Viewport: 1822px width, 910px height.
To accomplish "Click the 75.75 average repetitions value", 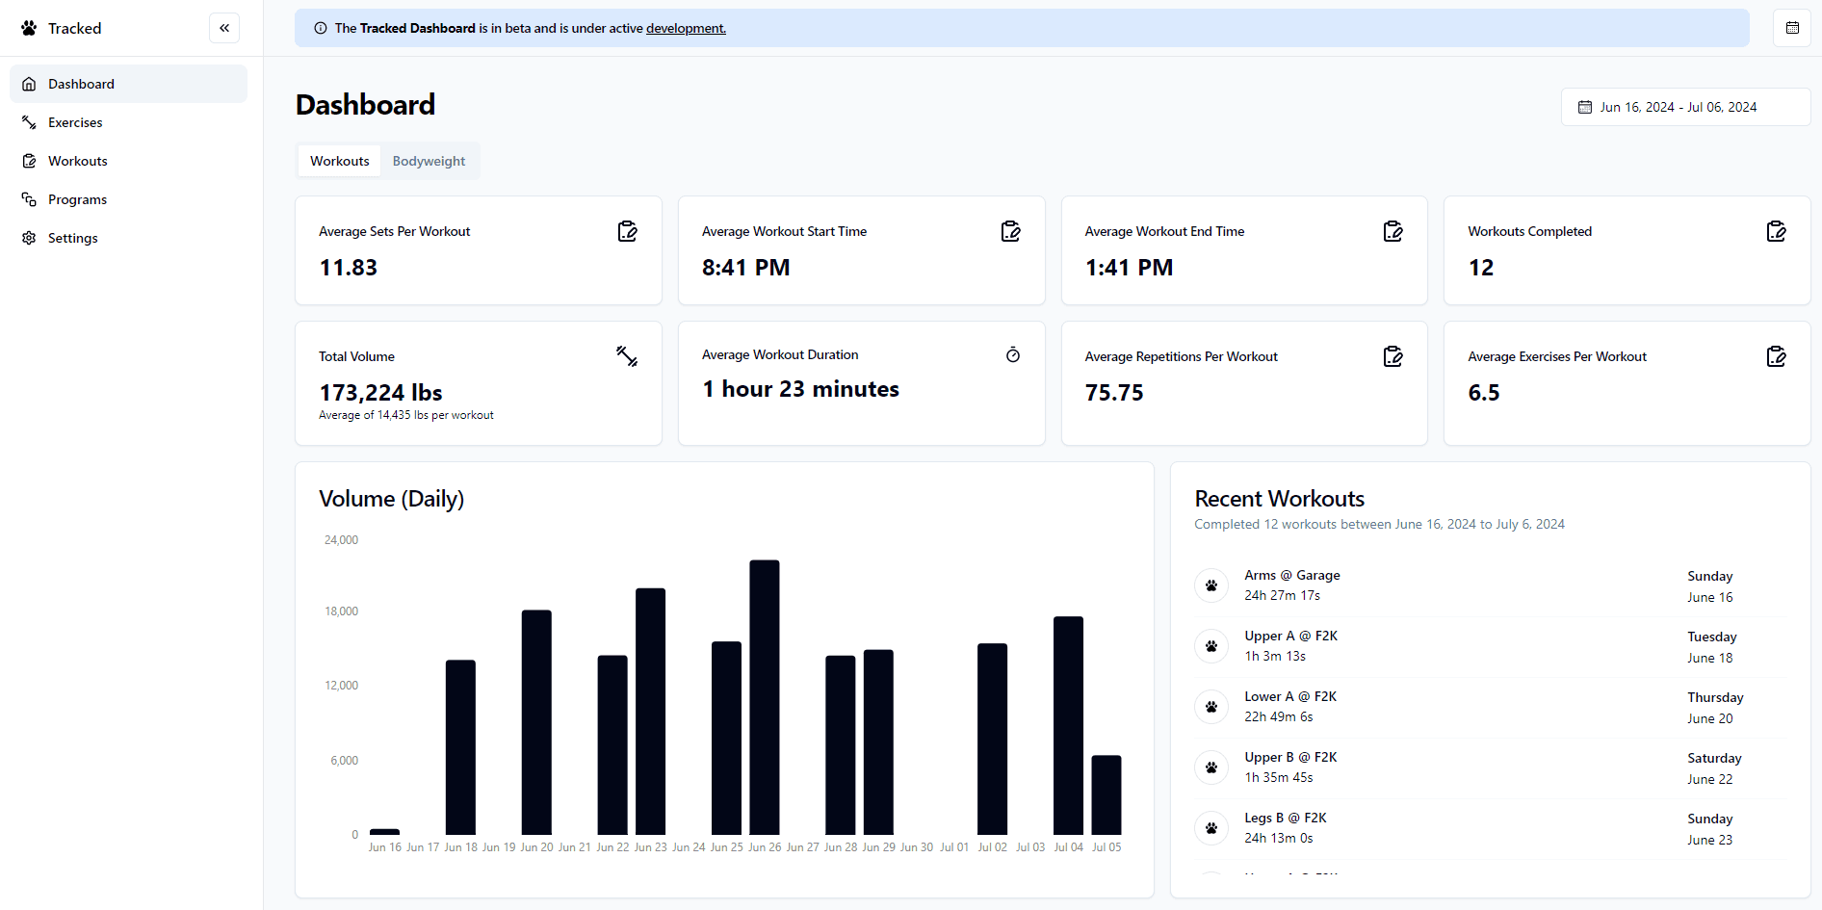I will pos(1114,393).
